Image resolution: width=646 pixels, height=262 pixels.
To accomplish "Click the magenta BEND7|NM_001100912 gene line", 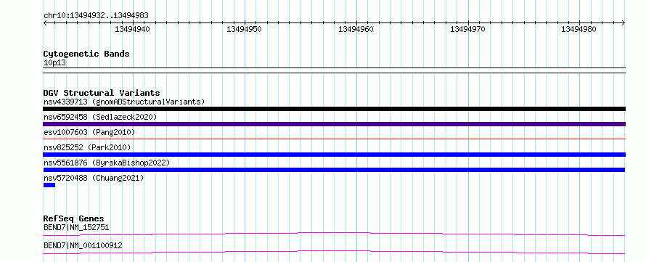I will tap(334, 252).
